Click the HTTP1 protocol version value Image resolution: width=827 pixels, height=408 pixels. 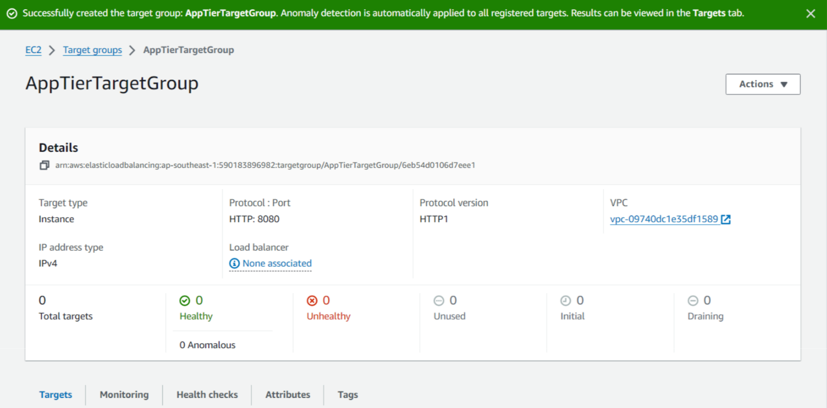434,219
